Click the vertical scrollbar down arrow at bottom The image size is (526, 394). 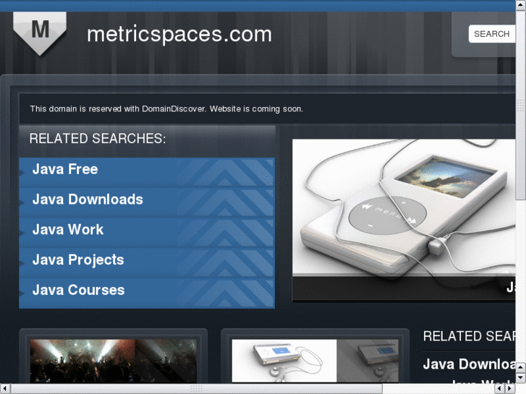[521, 379]
